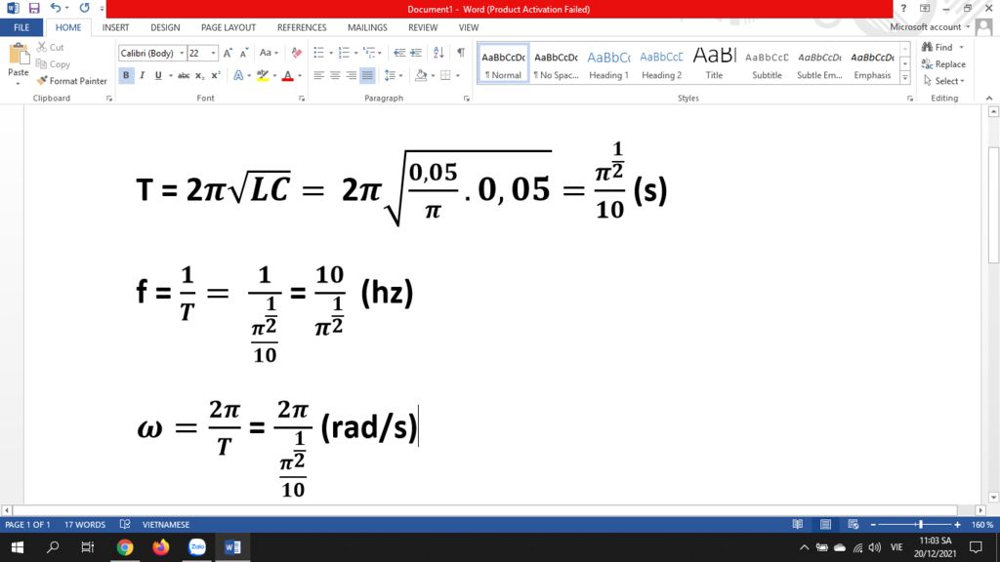The image size is (1000, 562).
Task: Clear all formatting
Action: [297, 53]
